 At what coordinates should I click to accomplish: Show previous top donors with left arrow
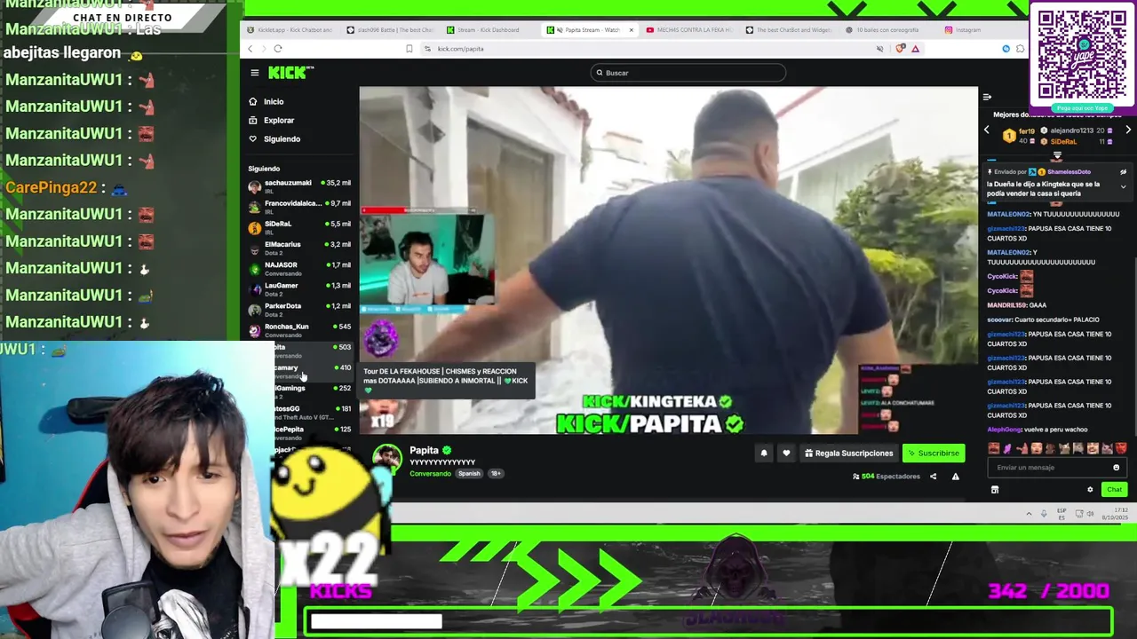tap(986, 130)
